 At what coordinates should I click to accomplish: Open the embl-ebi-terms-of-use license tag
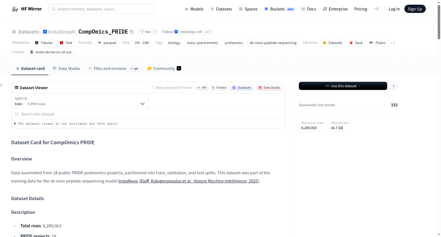[51, 52]
